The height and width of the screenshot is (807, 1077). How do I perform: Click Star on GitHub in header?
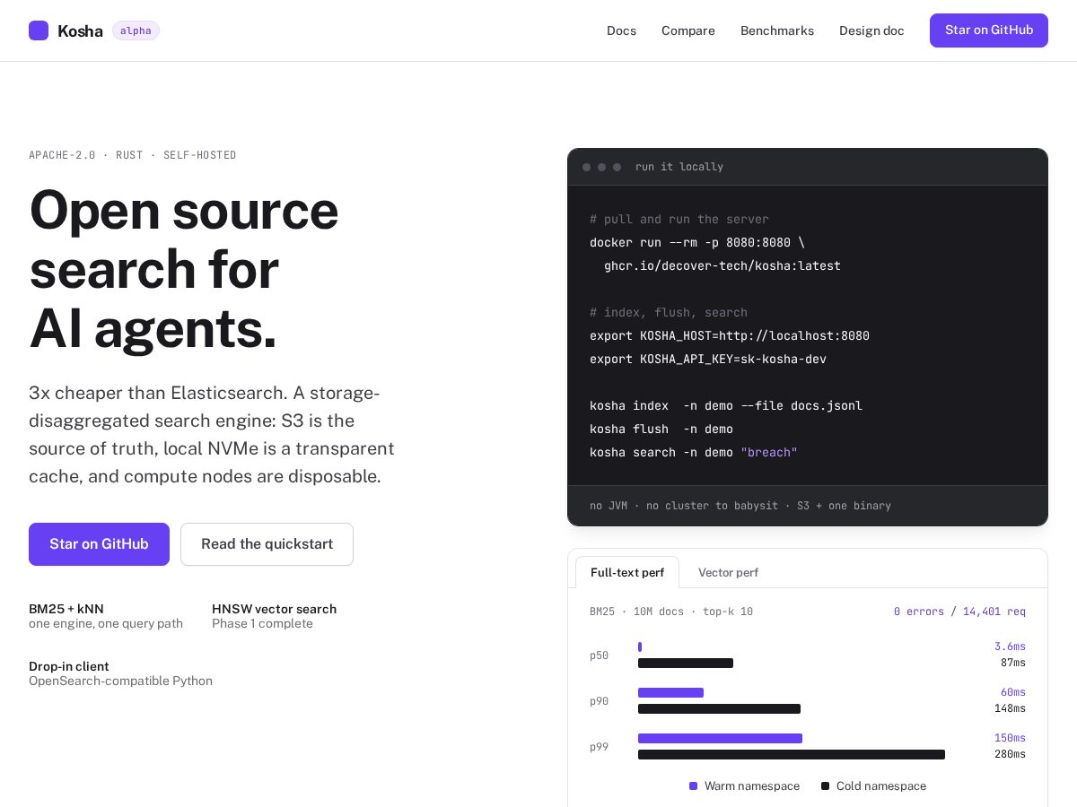[989, 30]
